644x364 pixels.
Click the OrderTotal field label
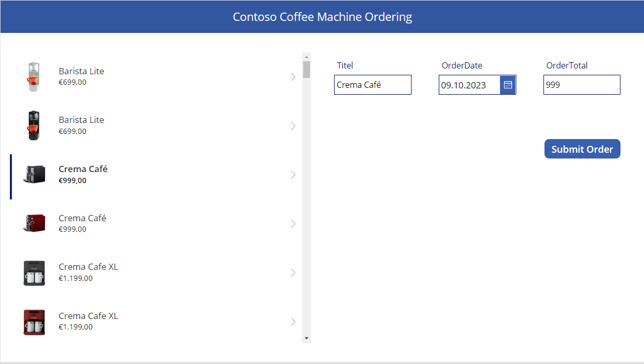click(567, 65)
